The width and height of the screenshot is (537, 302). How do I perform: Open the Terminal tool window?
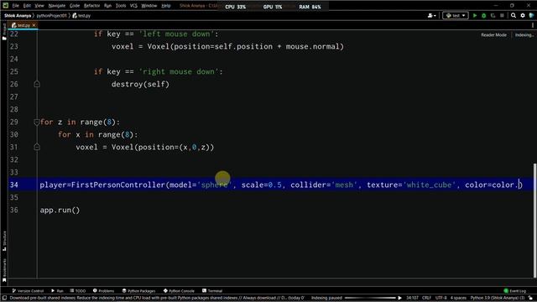212,291
